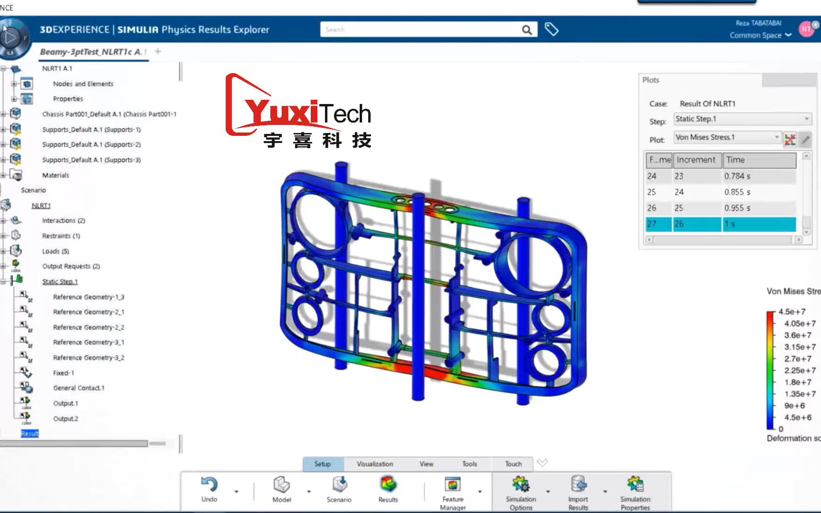Select the Materials tree item
The image size is (821, 513).
click(x=56, y=175)
